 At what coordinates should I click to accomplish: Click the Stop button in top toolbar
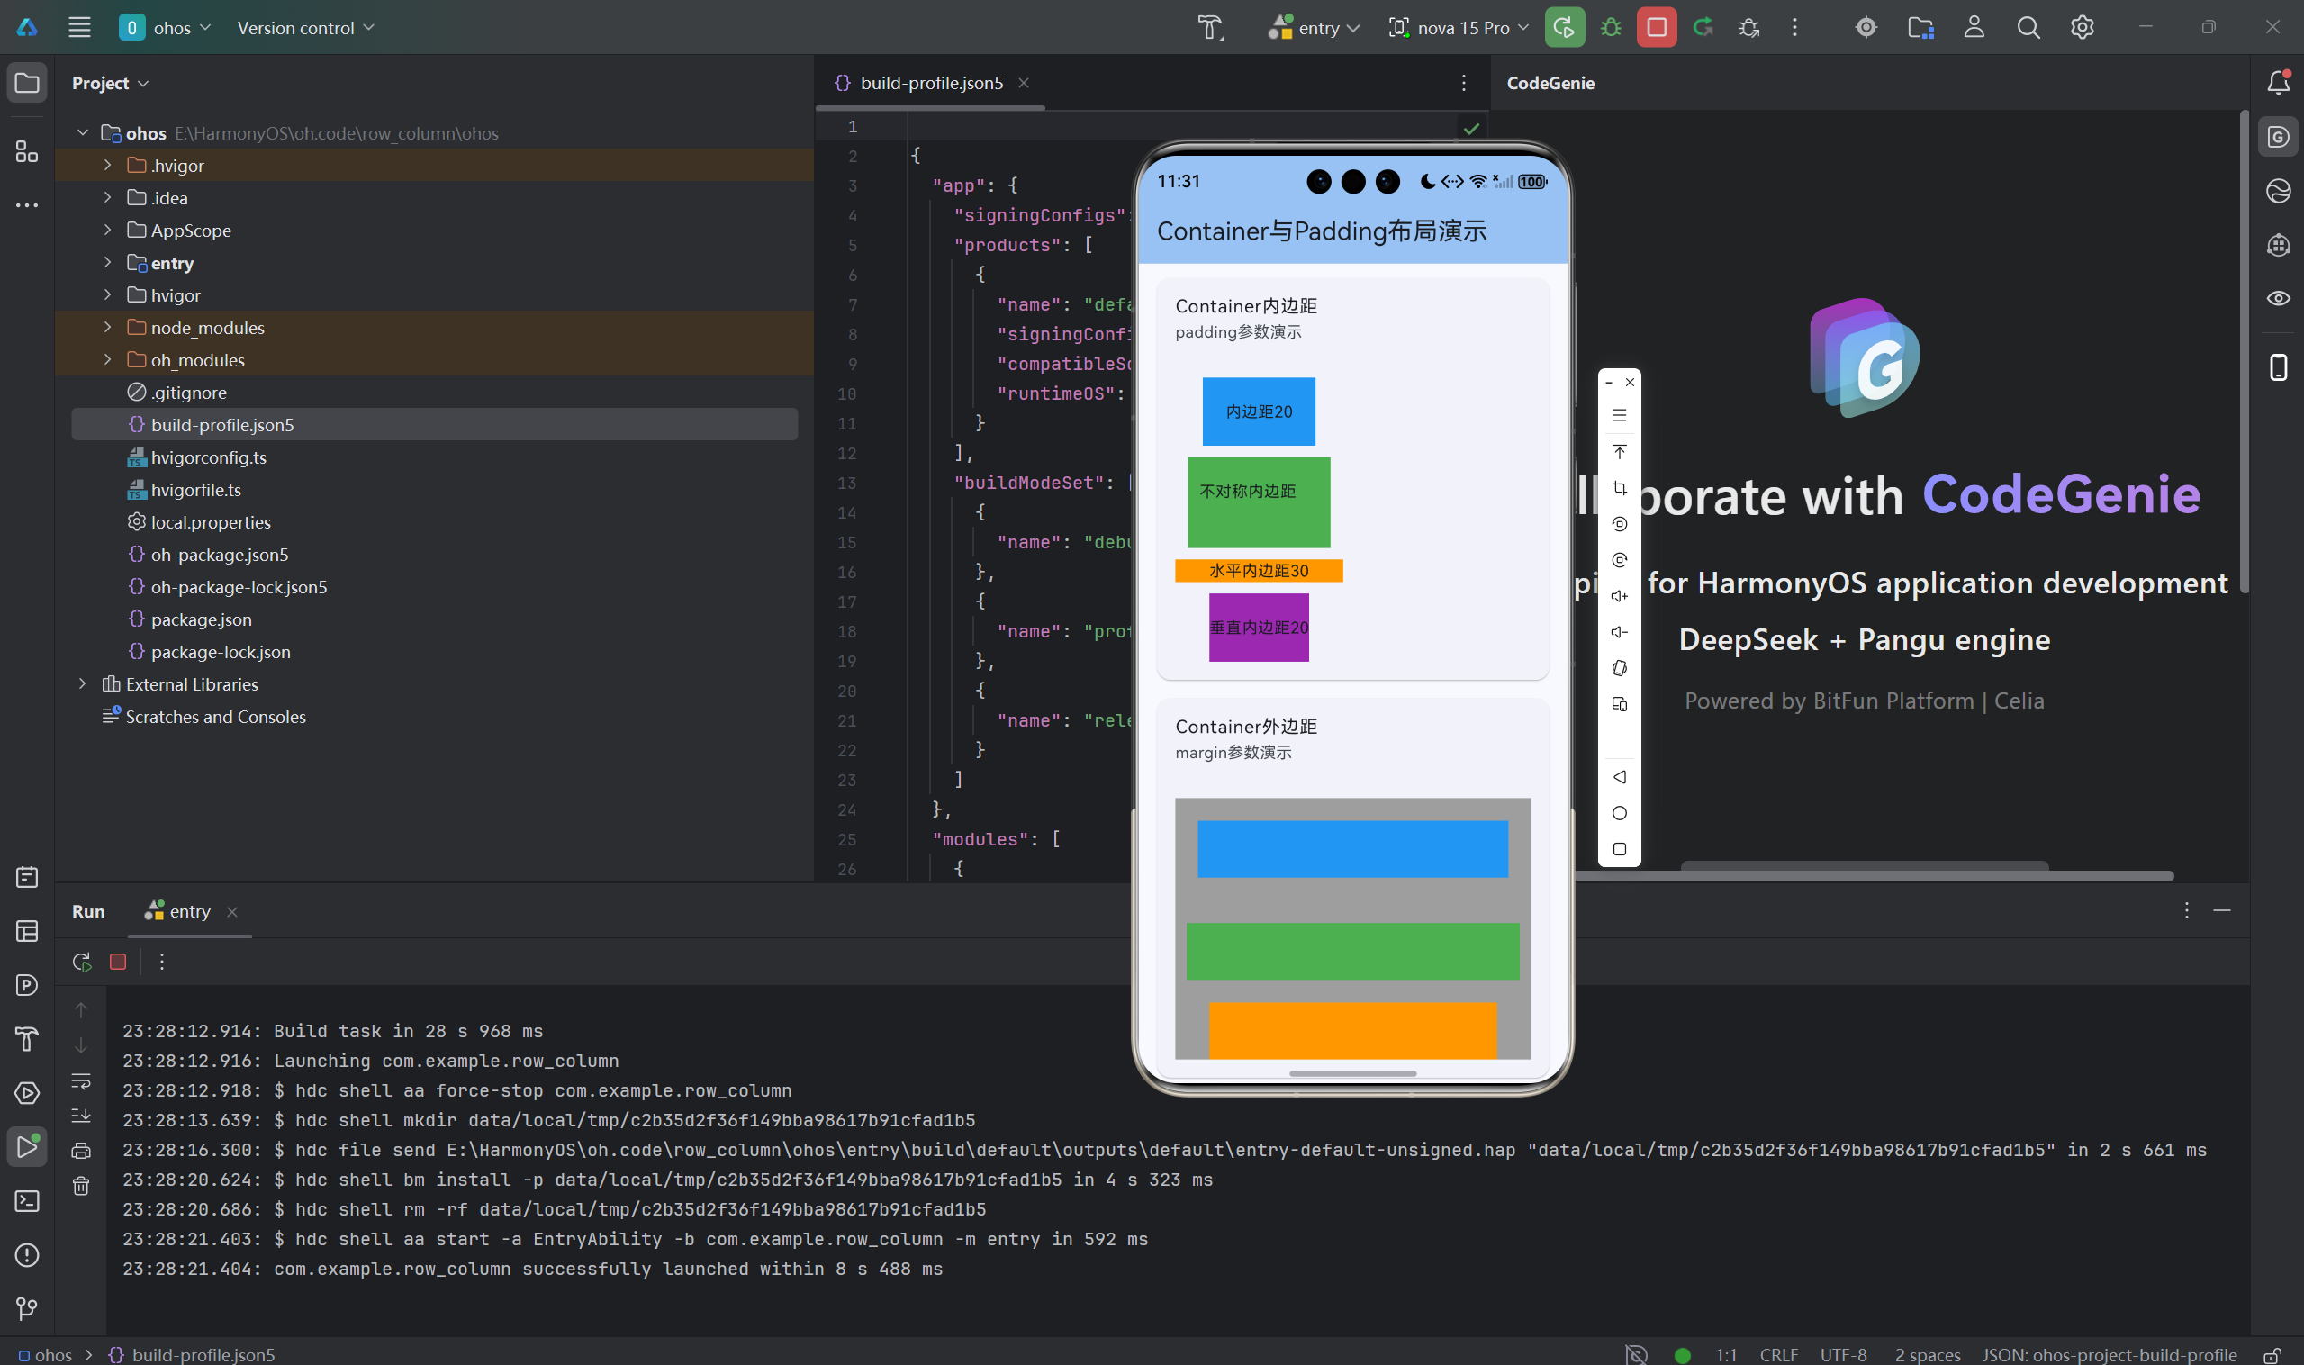tap(1656, 28)
